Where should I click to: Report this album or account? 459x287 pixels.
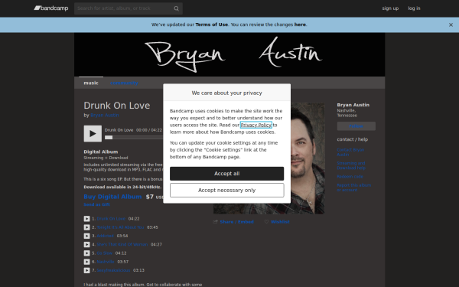(354, 188)
